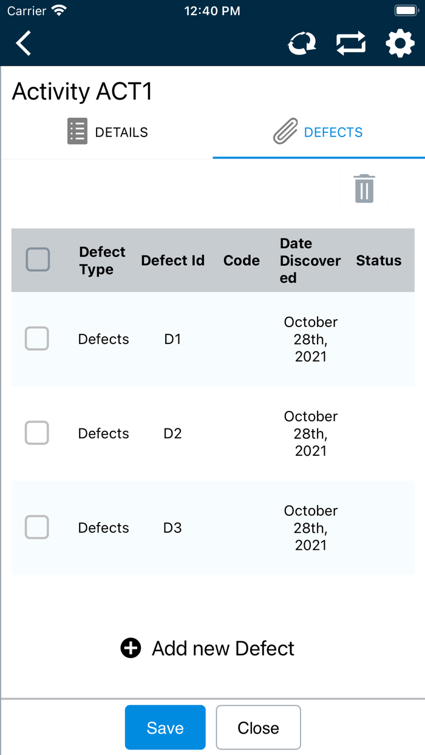Check the box for defect D1
The width and height of the screenshot is (425, 755).
click(x=37, y=339)
